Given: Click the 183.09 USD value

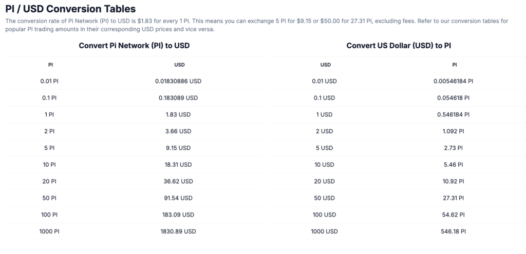Looking at the screenshot, I should click(178, 214).
